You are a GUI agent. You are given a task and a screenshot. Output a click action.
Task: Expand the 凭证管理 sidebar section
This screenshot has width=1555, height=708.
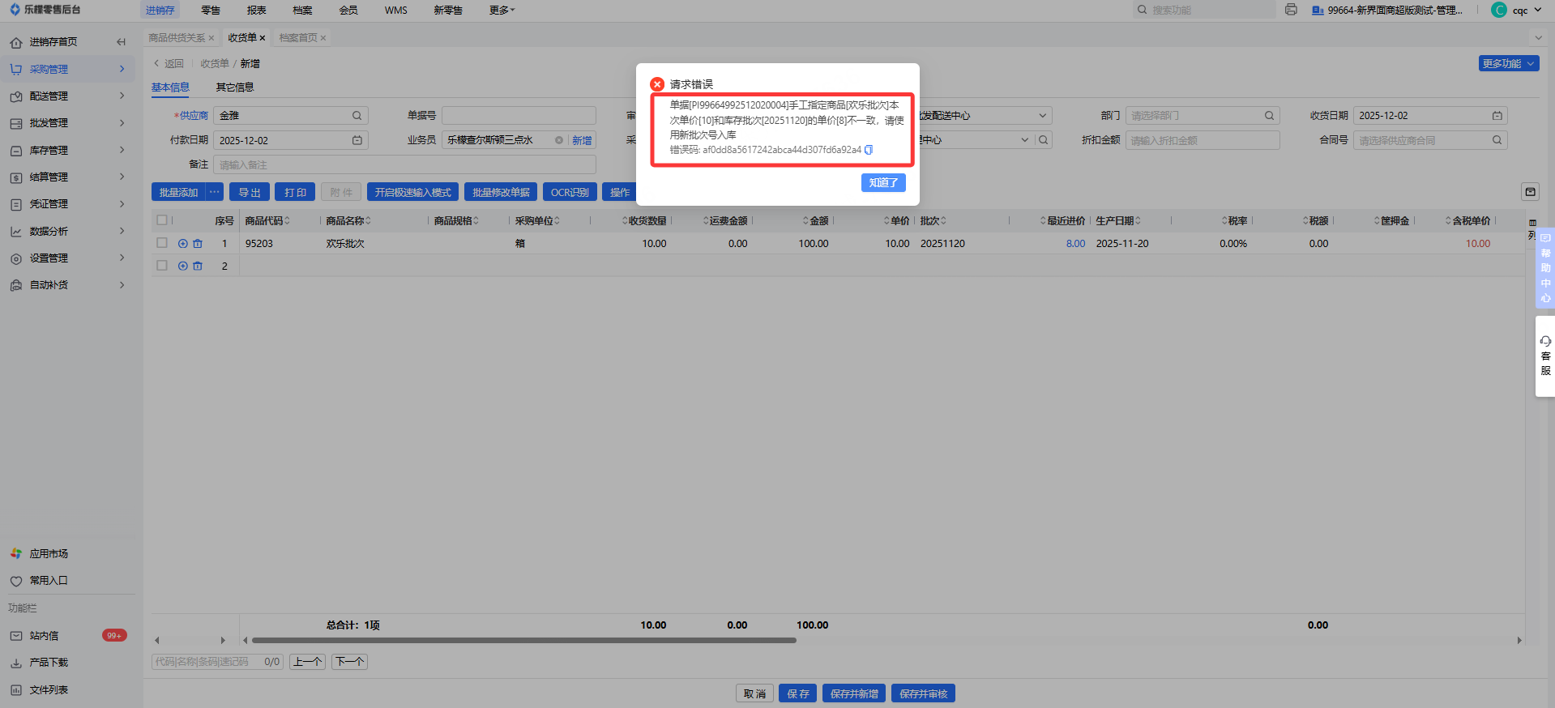[x=67, y=204]
